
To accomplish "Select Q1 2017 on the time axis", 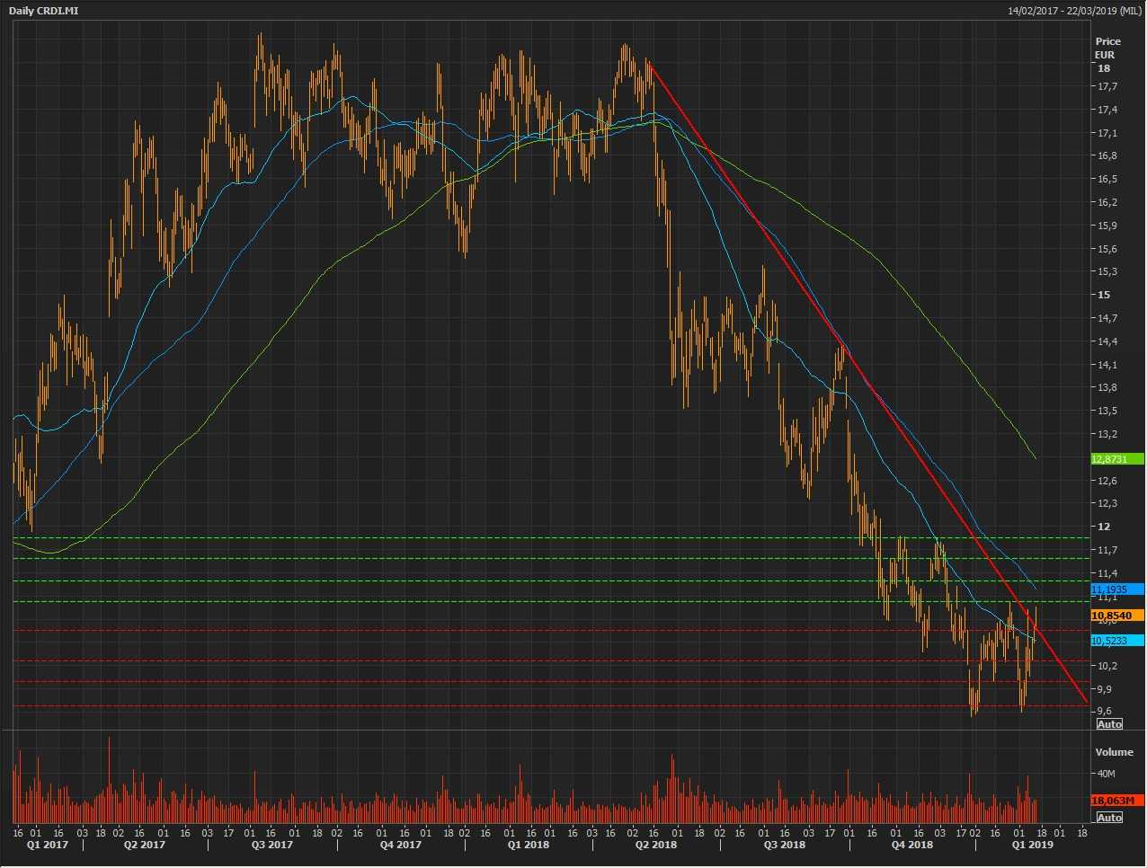I will coord(47,845).
